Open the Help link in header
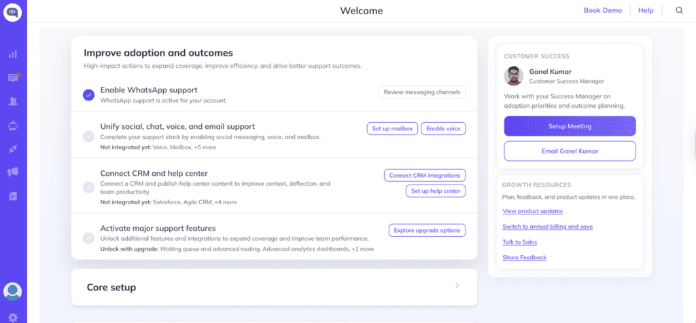The image size is (696, 323). [646, 10]
